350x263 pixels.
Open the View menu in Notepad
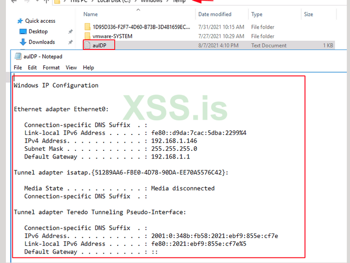click(x=71, y=68)
